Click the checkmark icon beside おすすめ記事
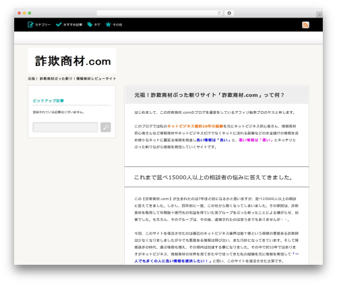337x285 pixels. 59,24
